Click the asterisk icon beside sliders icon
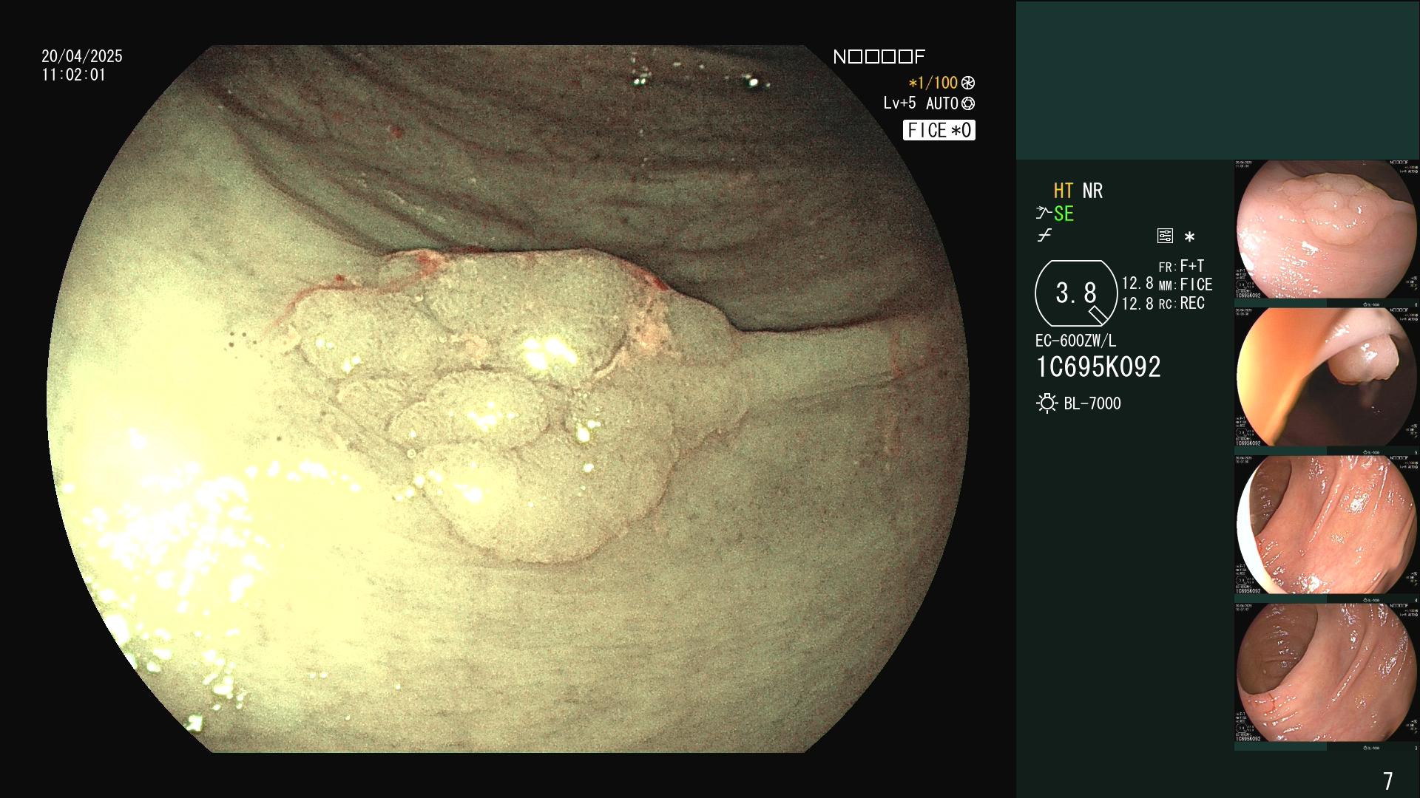 click(1189, 236)
